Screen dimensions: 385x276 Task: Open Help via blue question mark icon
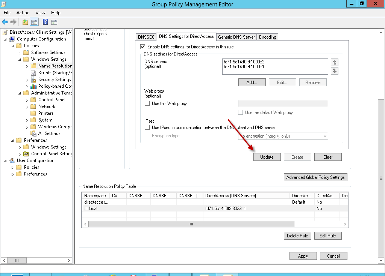45,22
